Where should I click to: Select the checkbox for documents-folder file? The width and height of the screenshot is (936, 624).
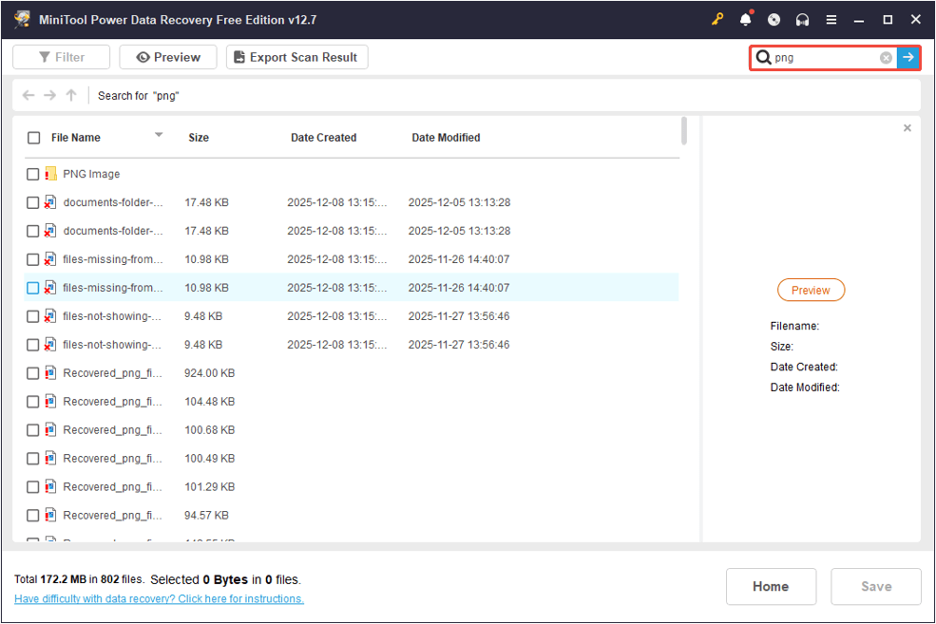coord(33,202)
